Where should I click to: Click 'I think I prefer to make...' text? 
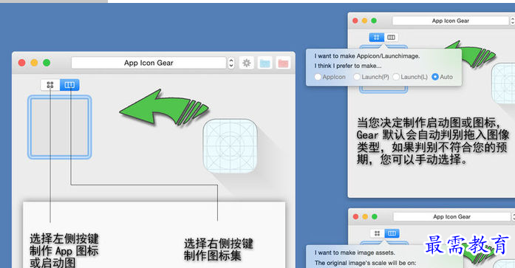(x=348, y=66)
